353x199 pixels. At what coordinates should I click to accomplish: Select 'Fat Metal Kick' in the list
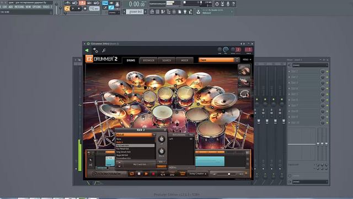tap(135, 149)
